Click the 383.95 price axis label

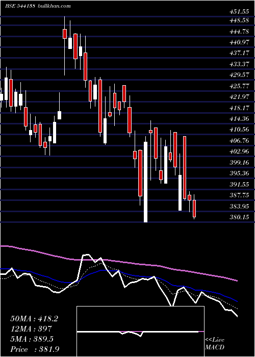239,207
